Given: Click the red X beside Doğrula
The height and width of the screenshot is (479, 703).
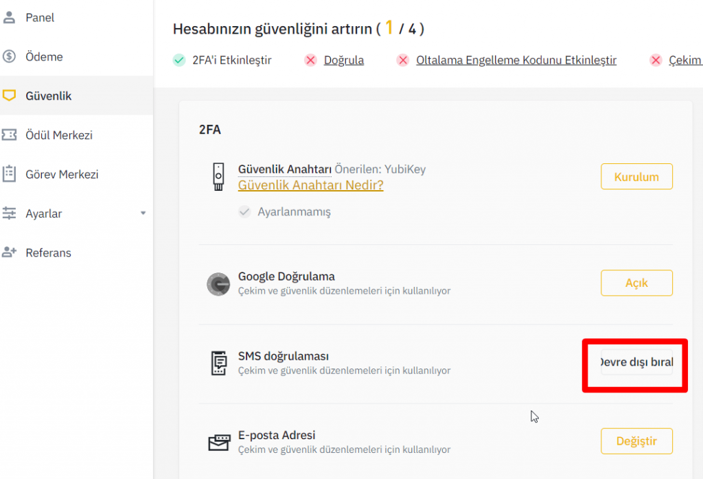Looking at the screenshot, I should pyautogui.click(x=310, y=60).
